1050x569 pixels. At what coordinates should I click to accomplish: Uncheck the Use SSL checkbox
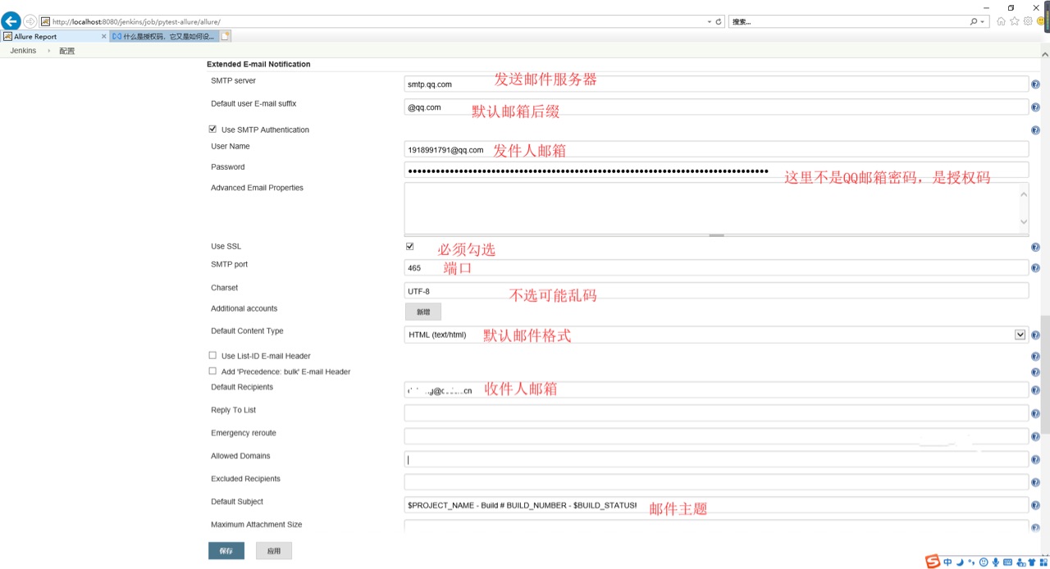point(409,246)
